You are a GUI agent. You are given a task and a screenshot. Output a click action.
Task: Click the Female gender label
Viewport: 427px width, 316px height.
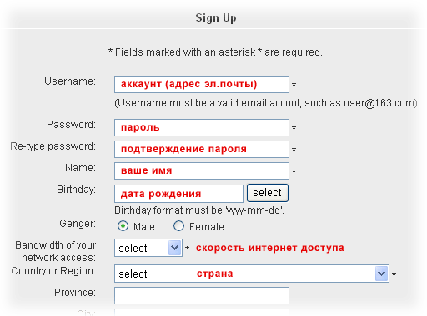207,227
